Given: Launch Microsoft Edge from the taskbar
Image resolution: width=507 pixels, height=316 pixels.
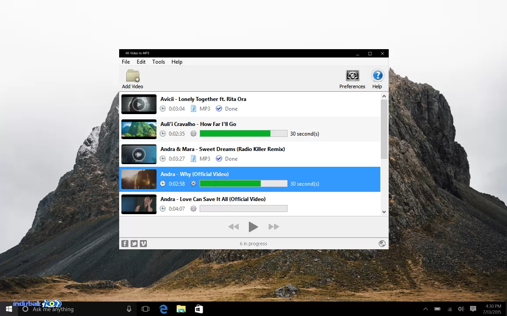Looking at the screenshot, I should pyautogui.click(x=164, y=309).
